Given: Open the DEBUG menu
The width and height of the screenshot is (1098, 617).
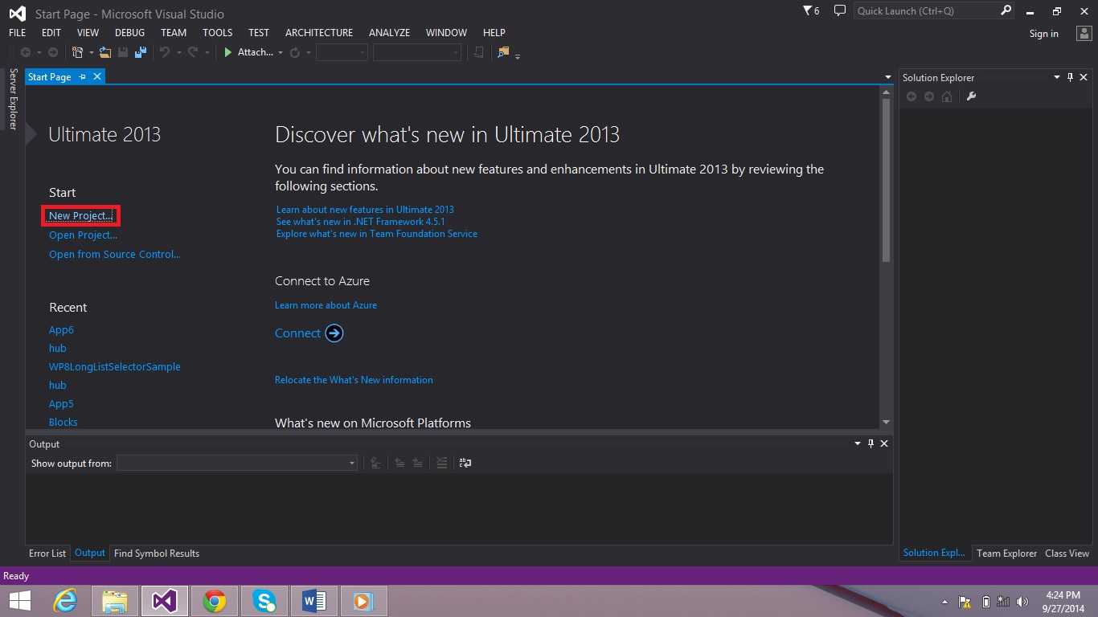Looking at the screenshot, I should (x=129, y=33).
